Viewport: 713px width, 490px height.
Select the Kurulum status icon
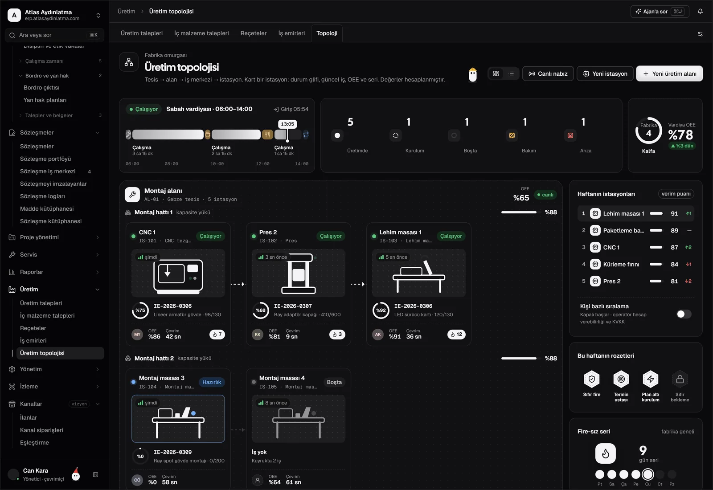396,135
